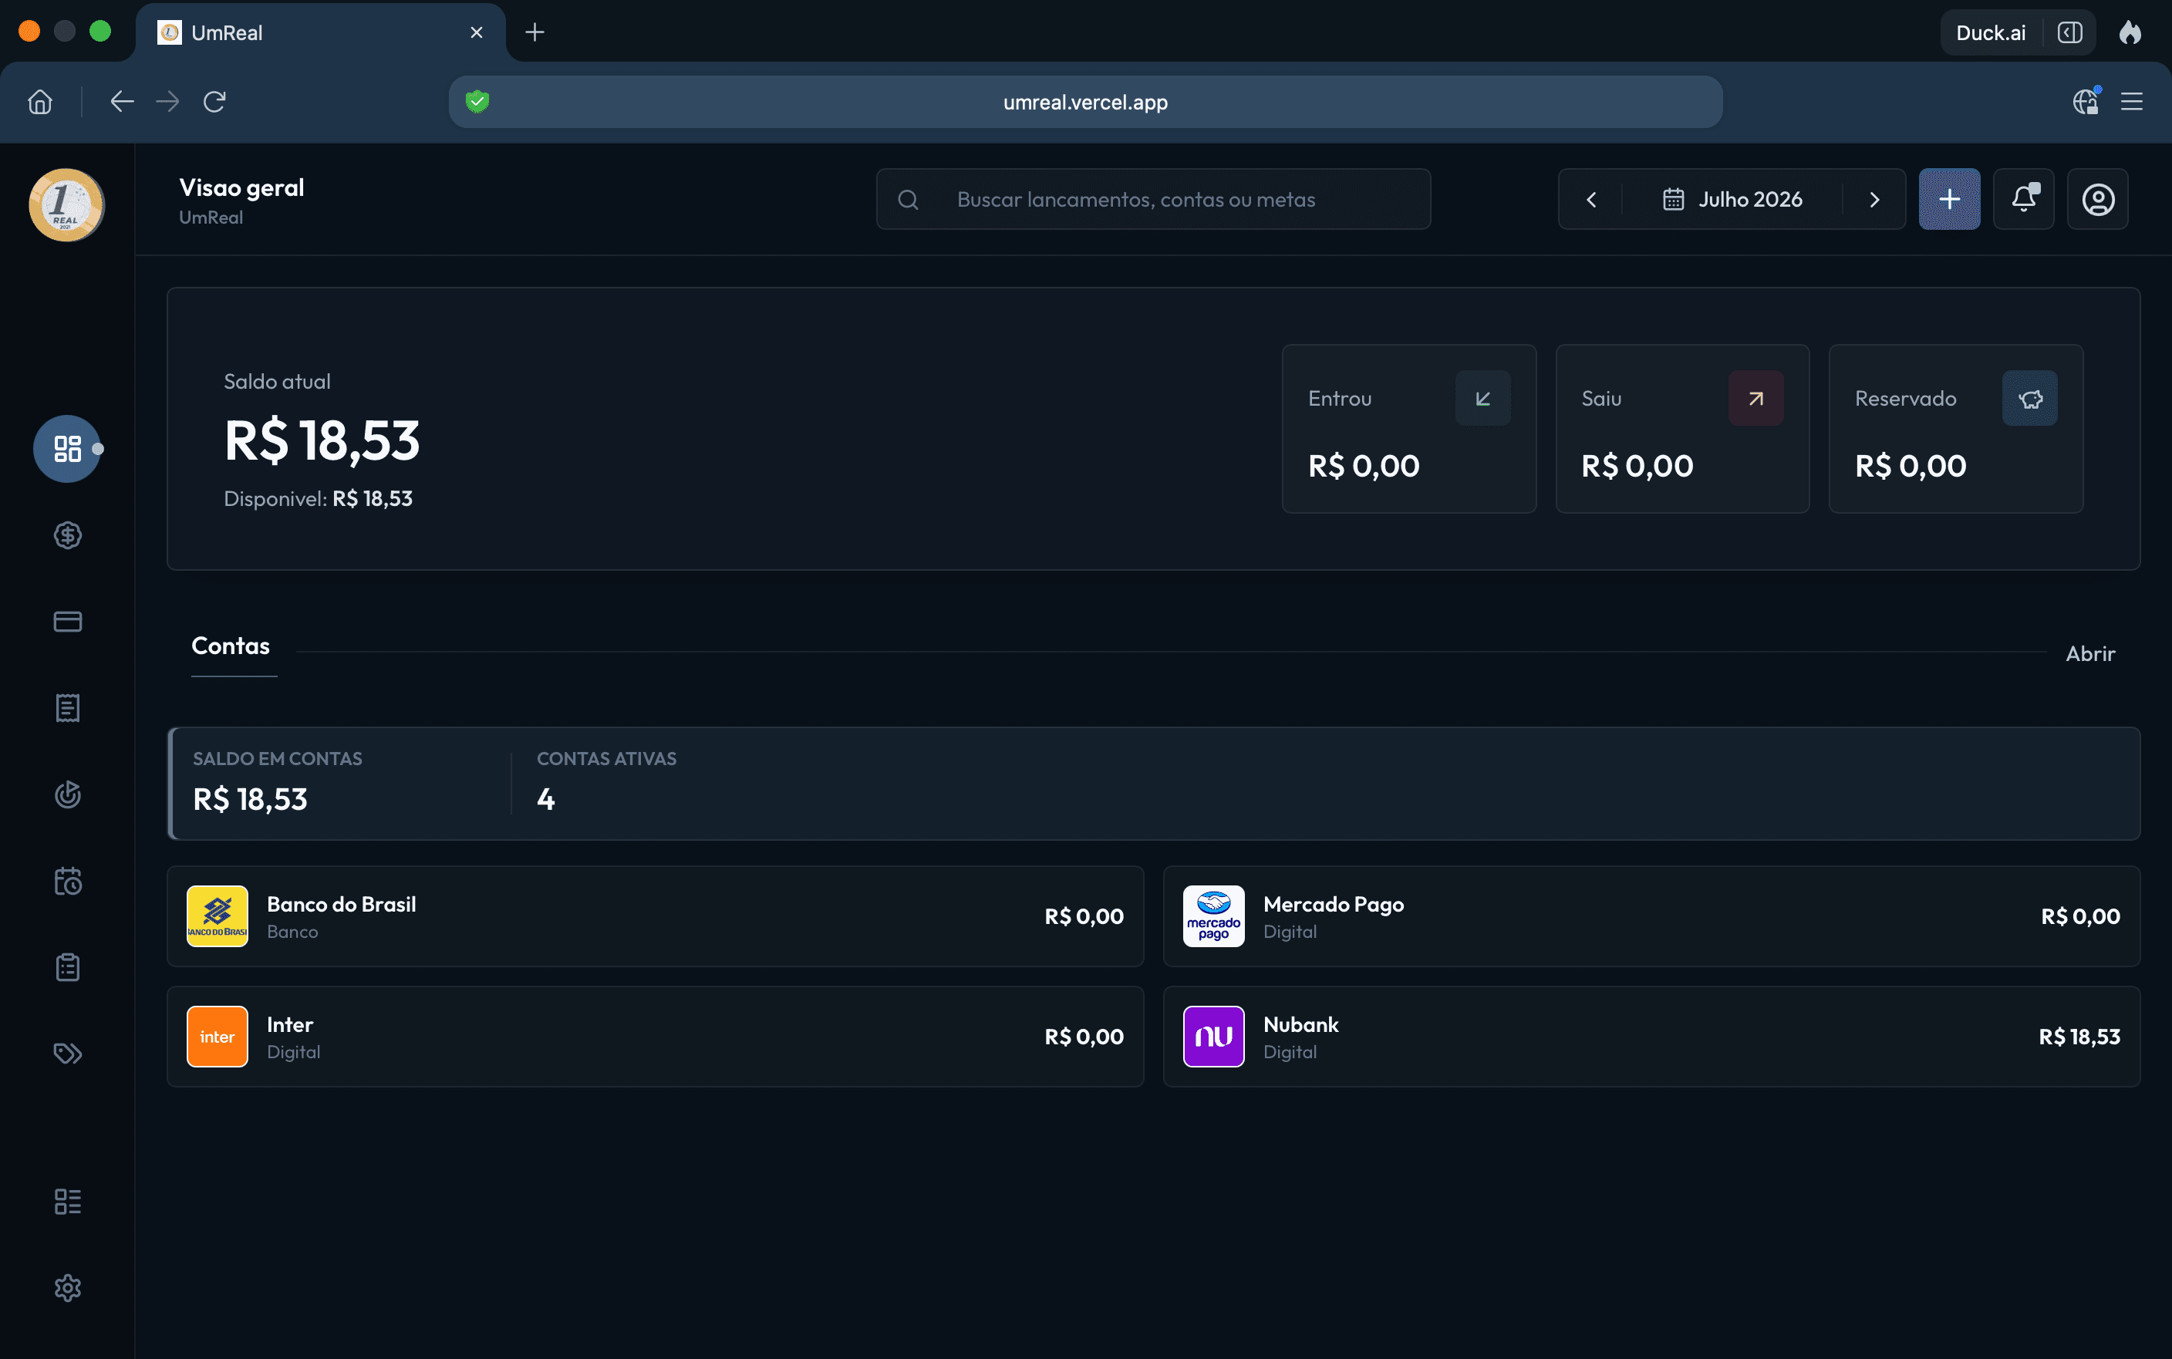Open the calendar clock schedule icon

[67, 881]
